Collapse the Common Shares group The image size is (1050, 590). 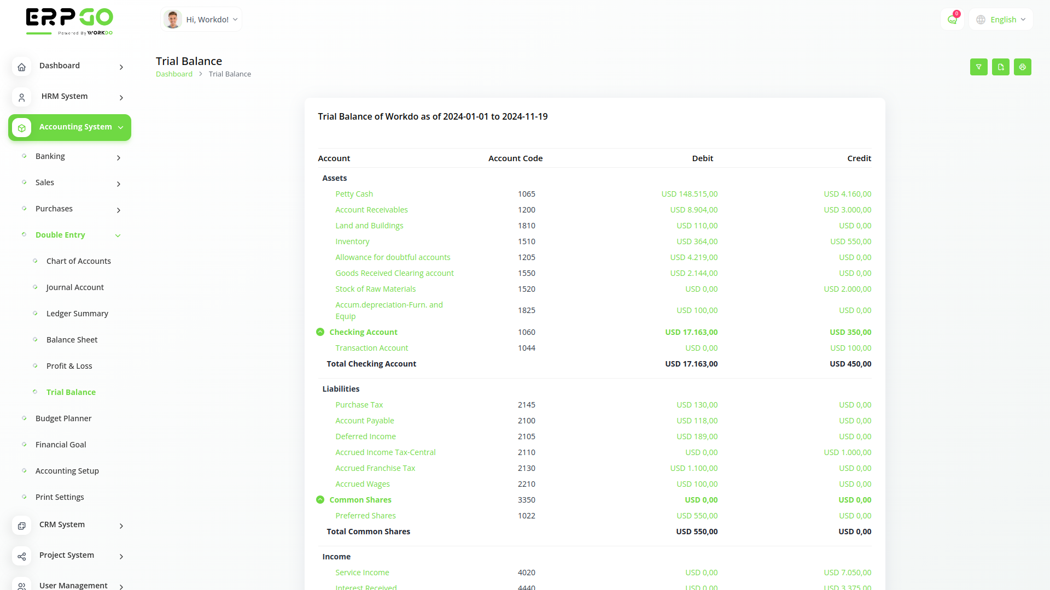[320, 499]
